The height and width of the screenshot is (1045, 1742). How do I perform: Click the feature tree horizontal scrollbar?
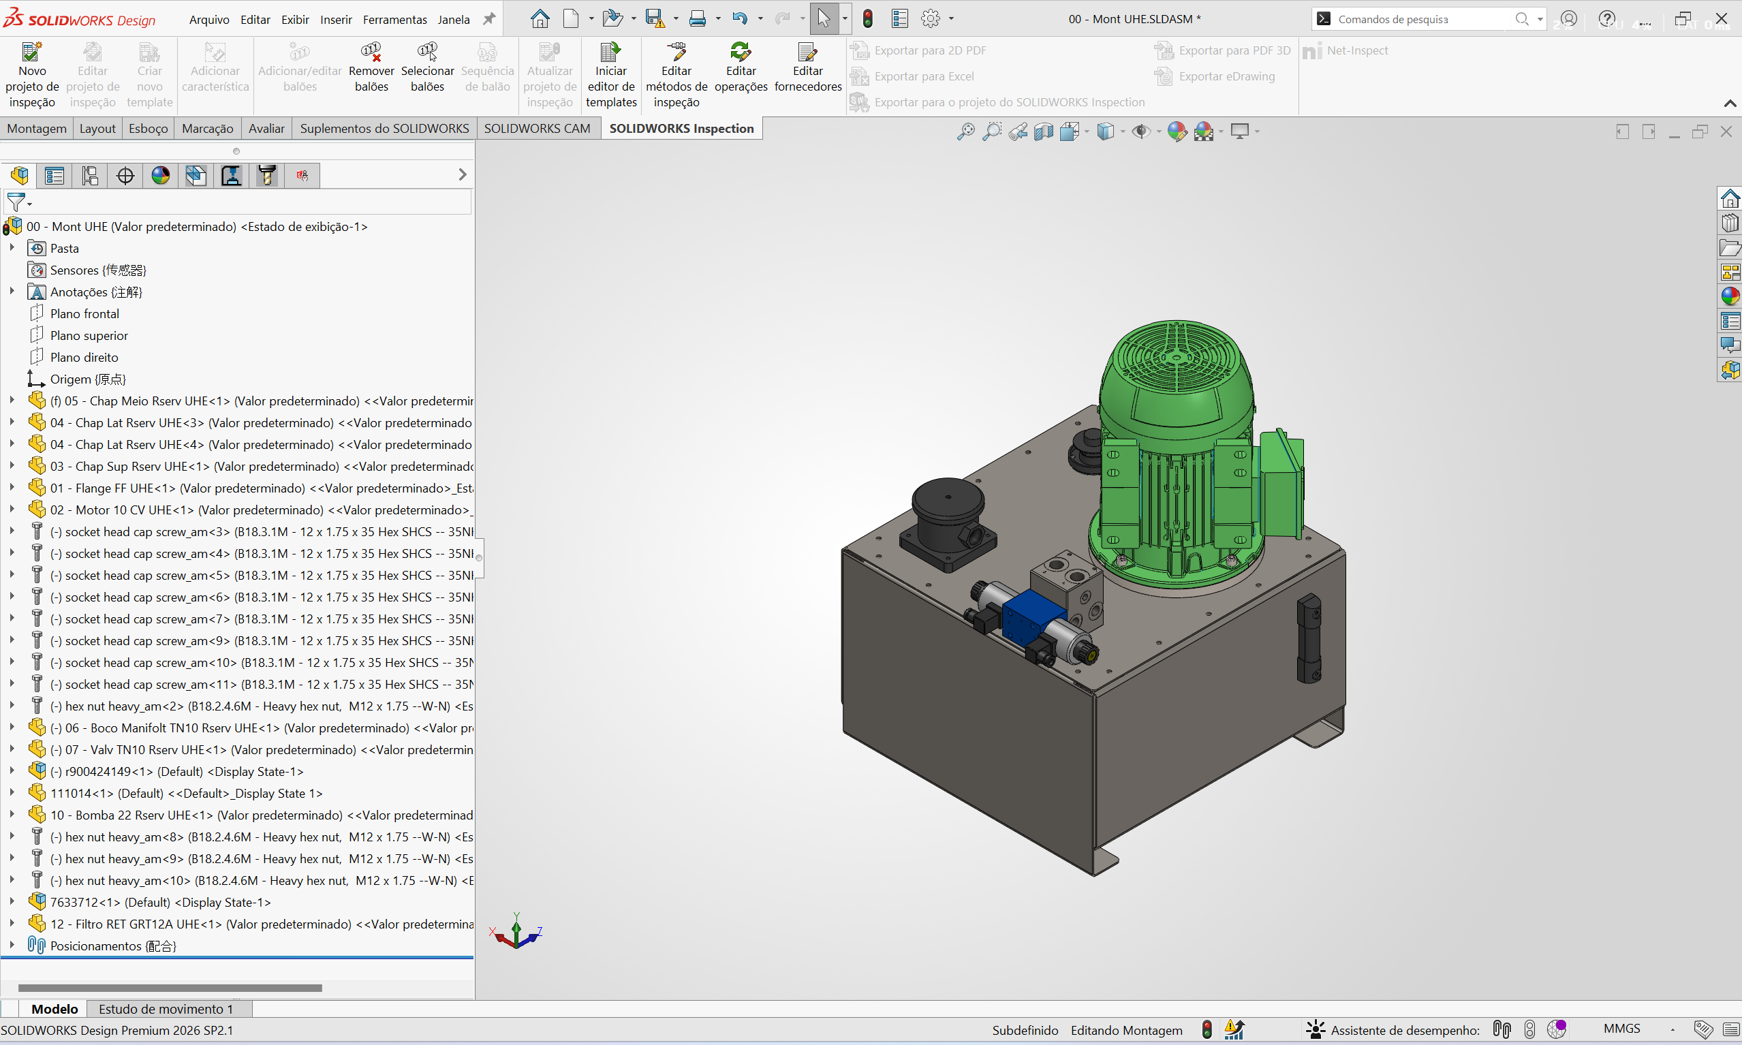170,988
